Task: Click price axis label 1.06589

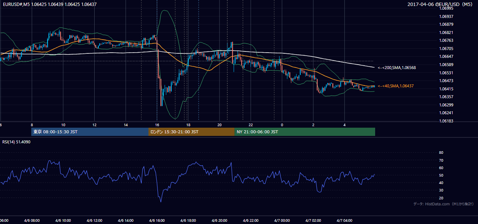Action: click(x=446, y=65)
